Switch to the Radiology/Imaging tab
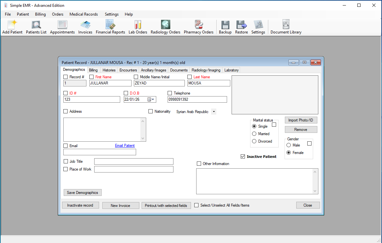The width and height of the screenshot is (382, 243). pyautogui.click(x=206, y=70)
